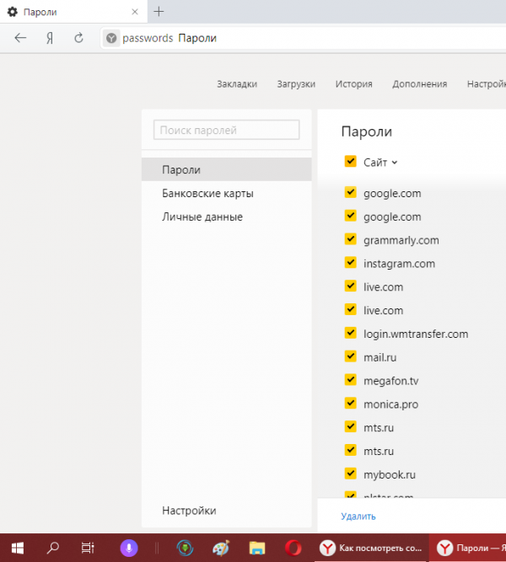Switch to 'Как посмотреть со...' taskbar window
This screenshot has height=562, width=506.
tap(371, 548)
